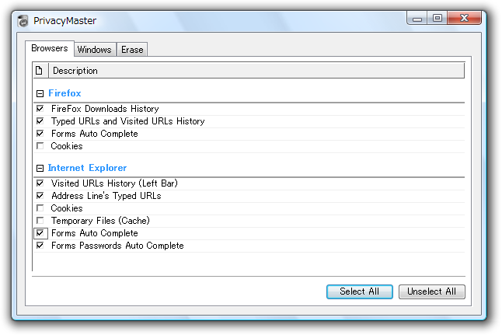
Task: Uncheck Address Line's Typed URLs
Action: [40, 196]
